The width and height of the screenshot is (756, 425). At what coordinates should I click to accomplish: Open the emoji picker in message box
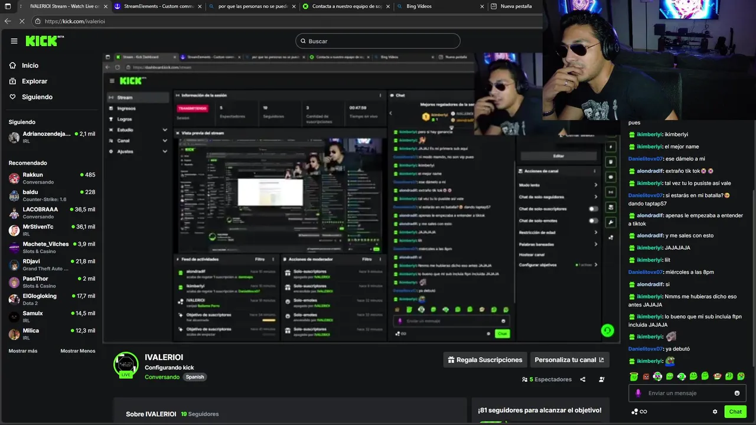point(737,393)
